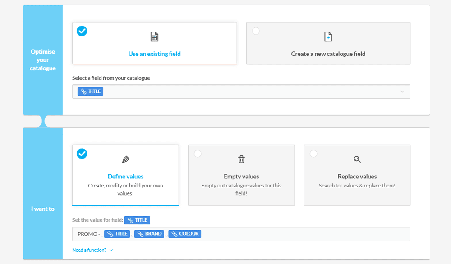Click the 'Replace values' heading
Viewport: 451px width, 264px height.
(357, 177)
